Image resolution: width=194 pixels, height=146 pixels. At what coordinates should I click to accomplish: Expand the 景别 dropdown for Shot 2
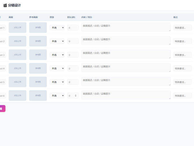tap(57, 41)
